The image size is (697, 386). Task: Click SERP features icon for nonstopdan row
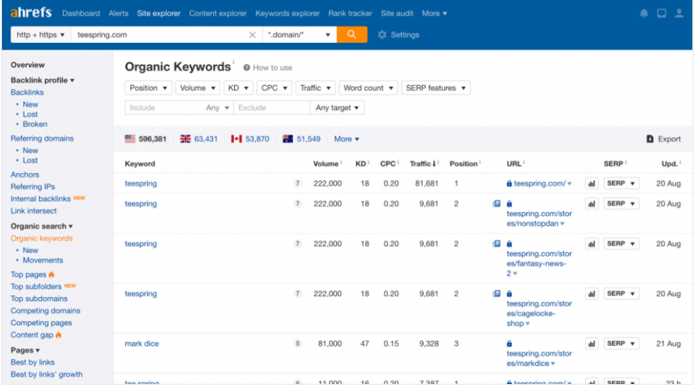(x=496, y=204)
